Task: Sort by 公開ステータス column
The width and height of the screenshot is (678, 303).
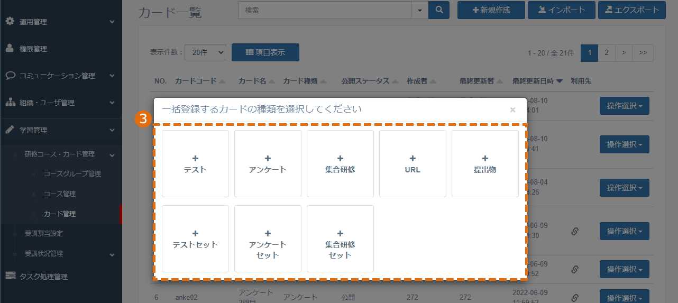Action: 369,81
